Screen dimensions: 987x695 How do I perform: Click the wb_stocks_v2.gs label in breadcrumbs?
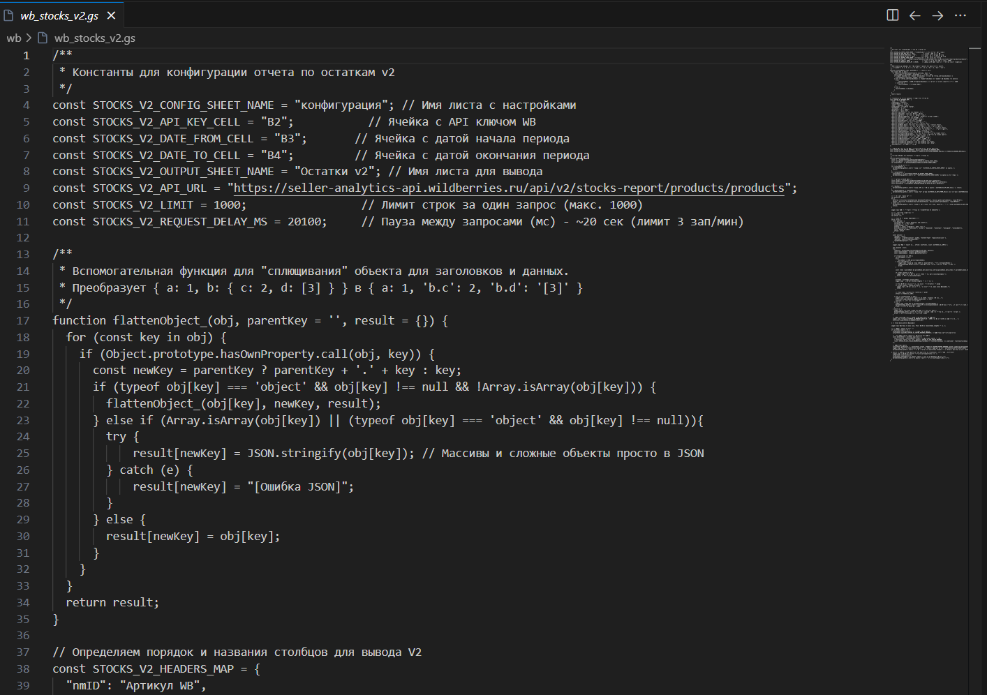coord(95,38)
